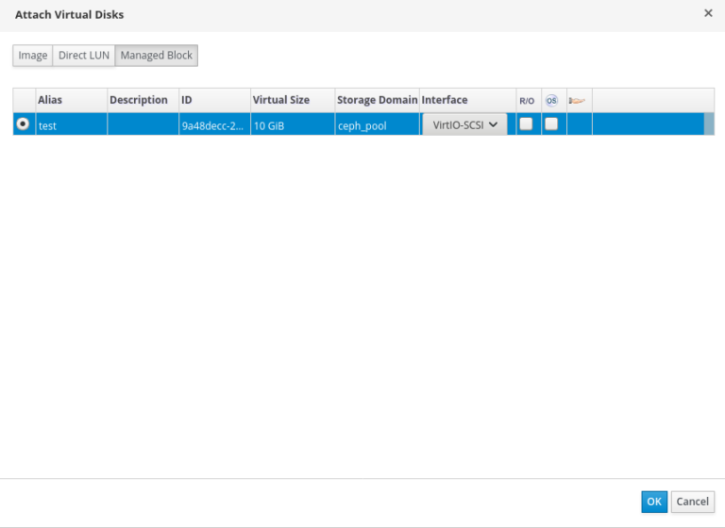Click the ID column header
Viewport: 725px width, 528px height.
pyautogui.click(x=187, y=100)
